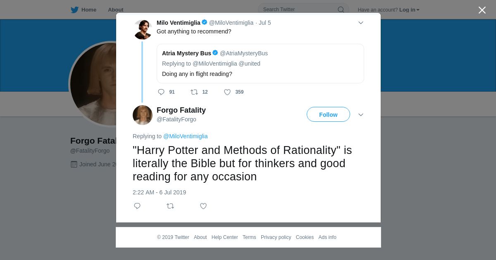The image size is (496, 260).
Task: Click in the Search Twitter field
Action: pyautogui.click(x=298, y=9)
